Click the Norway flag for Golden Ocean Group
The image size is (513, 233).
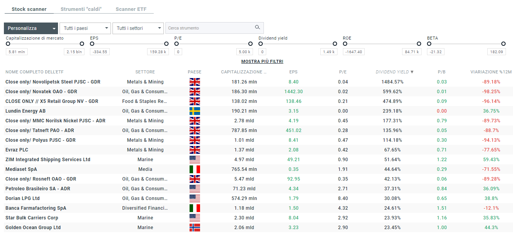pos(195,228)
